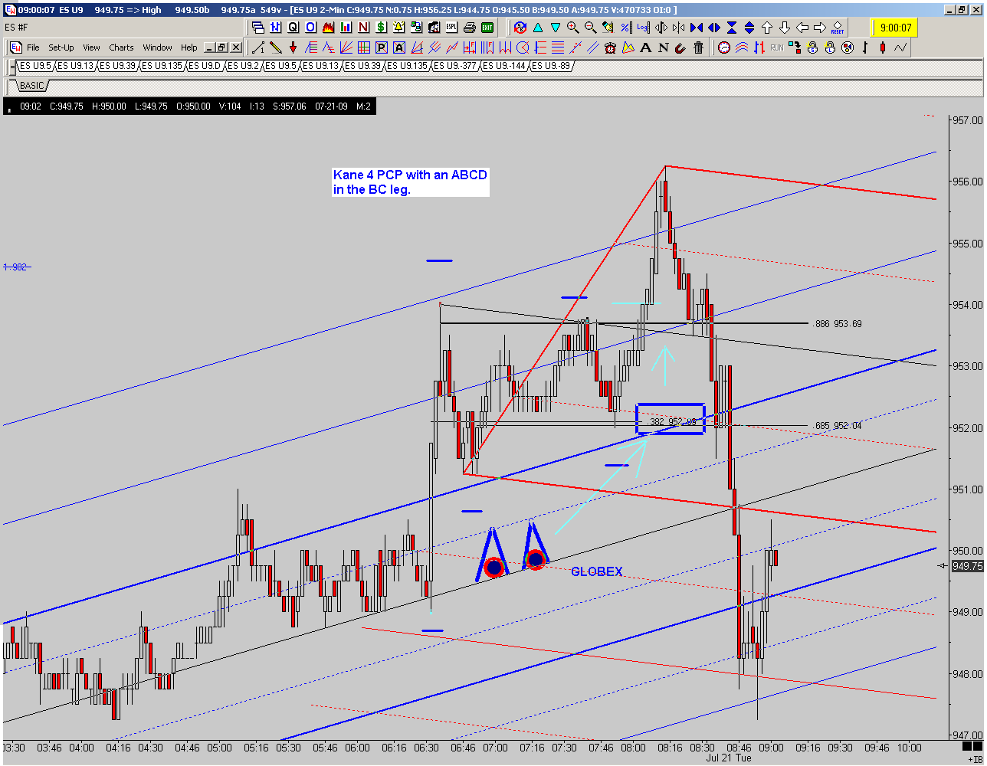Click the 949.75 current price marker
Image resolution: width=987 pixels, height=766 pixels.
966,566
